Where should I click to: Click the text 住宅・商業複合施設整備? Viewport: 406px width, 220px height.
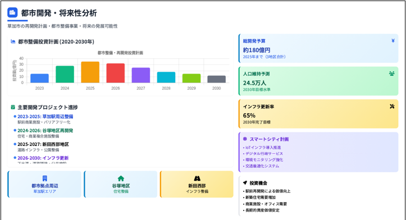pyautogui.click(x=38, y=136)
